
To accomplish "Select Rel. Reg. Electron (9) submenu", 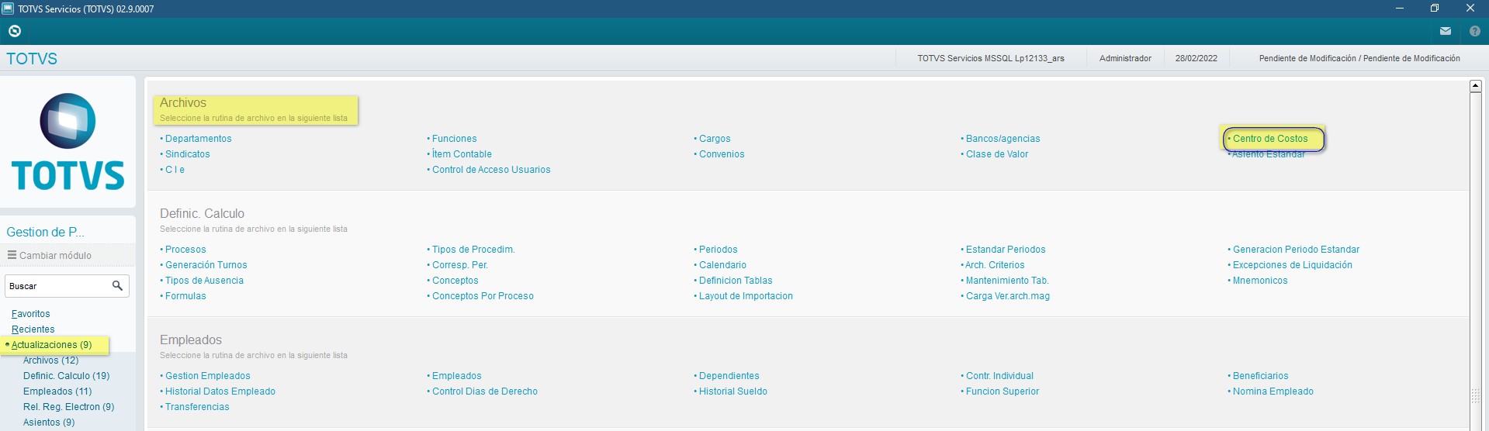I will pyautogui.click(x=68, y=407).
